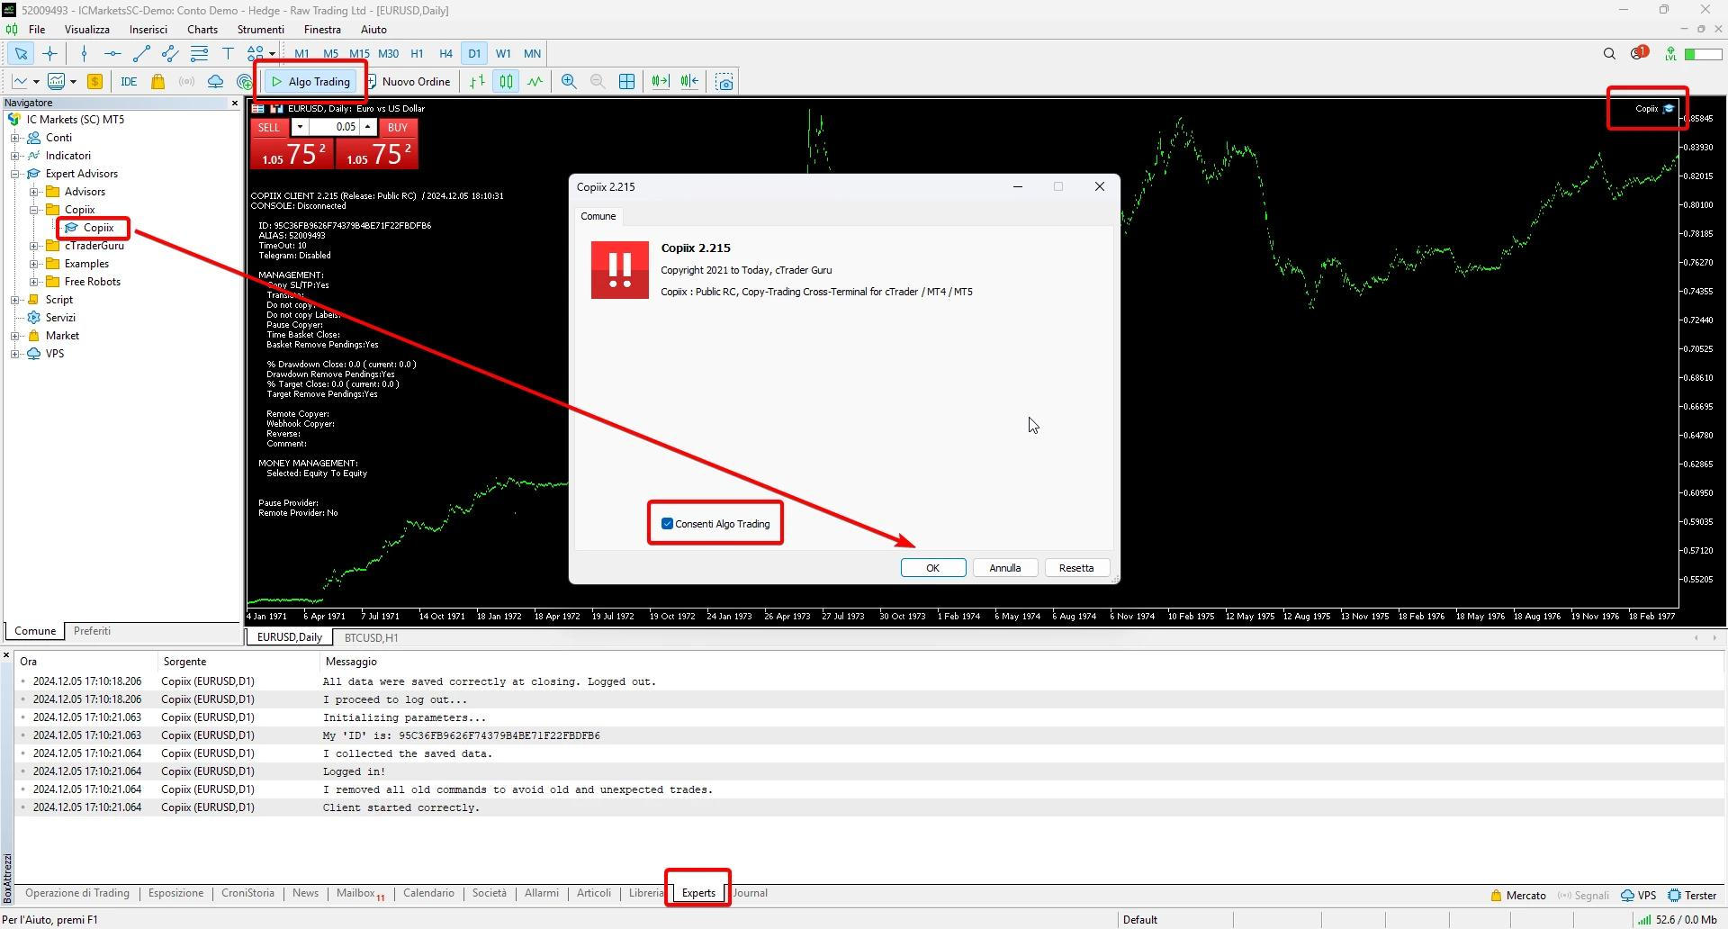Screen dimensions: 1728x929
Task: Switch chart to bar chart type
Action: point(477,82)
